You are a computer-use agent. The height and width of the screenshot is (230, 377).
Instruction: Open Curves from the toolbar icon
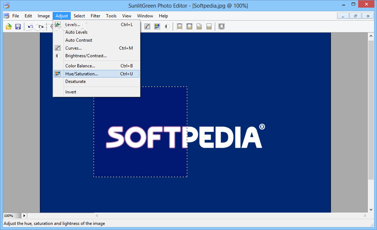pos(147,26)
